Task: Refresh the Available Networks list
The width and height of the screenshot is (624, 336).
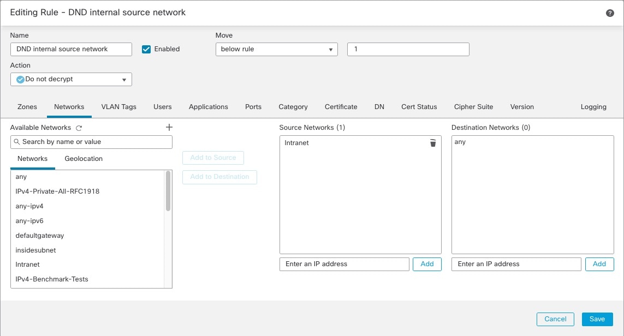Action: 79,128
